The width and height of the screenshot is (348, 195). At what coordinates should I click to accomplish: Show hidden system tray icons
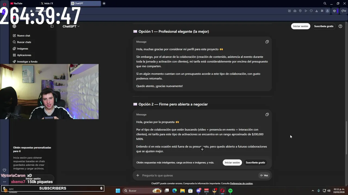313,191
